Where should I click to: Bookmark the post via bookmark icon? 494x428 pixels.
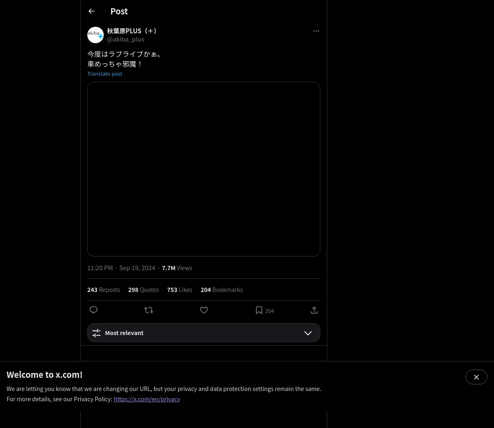tap(259, 310)
